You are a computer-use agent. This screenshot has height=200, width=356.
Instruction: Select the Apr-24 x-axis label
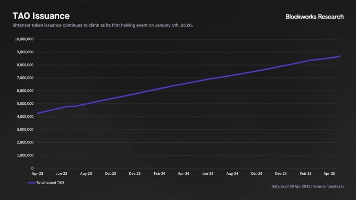(184, 174)
